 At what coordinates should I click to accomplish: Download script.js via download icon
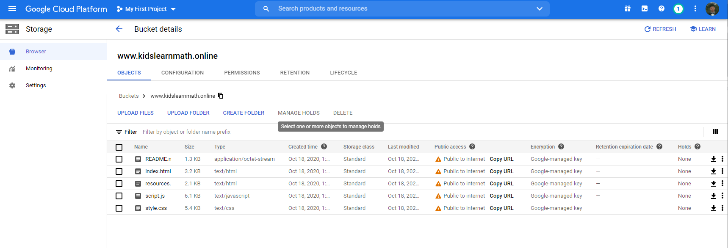[x=714, y=196]
